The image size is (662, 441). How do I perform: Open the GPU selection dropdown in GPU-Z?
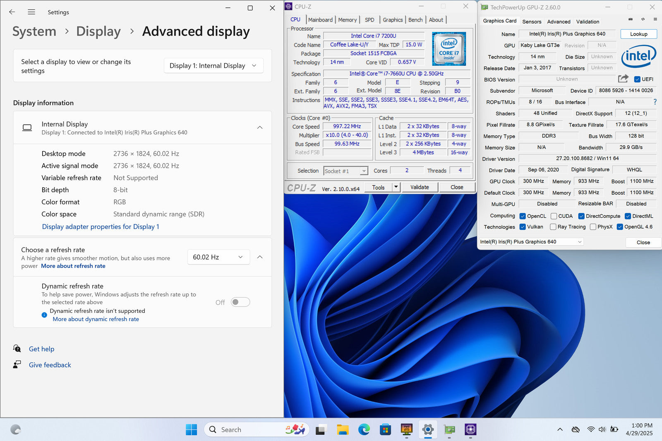pyautogui.click(x=531, y=242)
